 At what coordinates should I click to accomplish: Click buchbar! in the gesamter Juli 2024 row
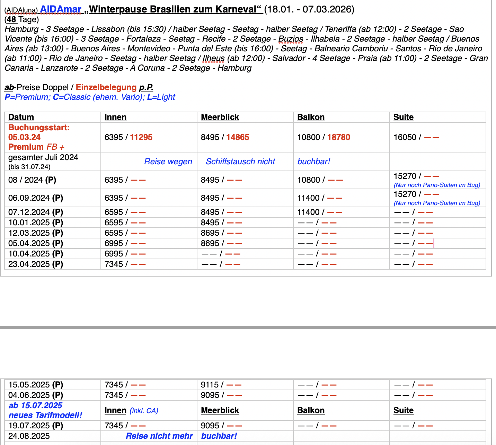[x=314, y=162]
